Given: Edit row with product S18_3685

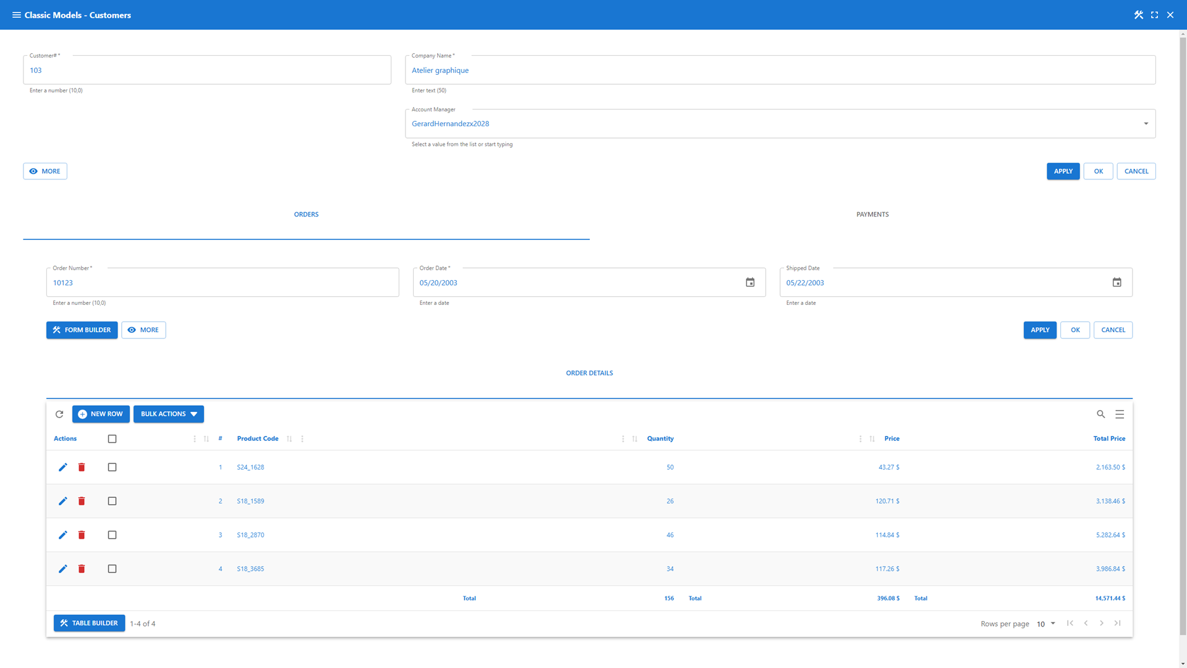Looking at the screenshot, I should click(62, 569).
